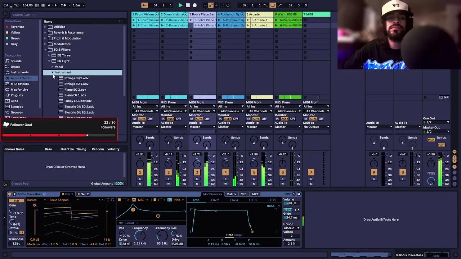Open the 1 Bar quantization menu
461x259 pixels.
point(79,5)
